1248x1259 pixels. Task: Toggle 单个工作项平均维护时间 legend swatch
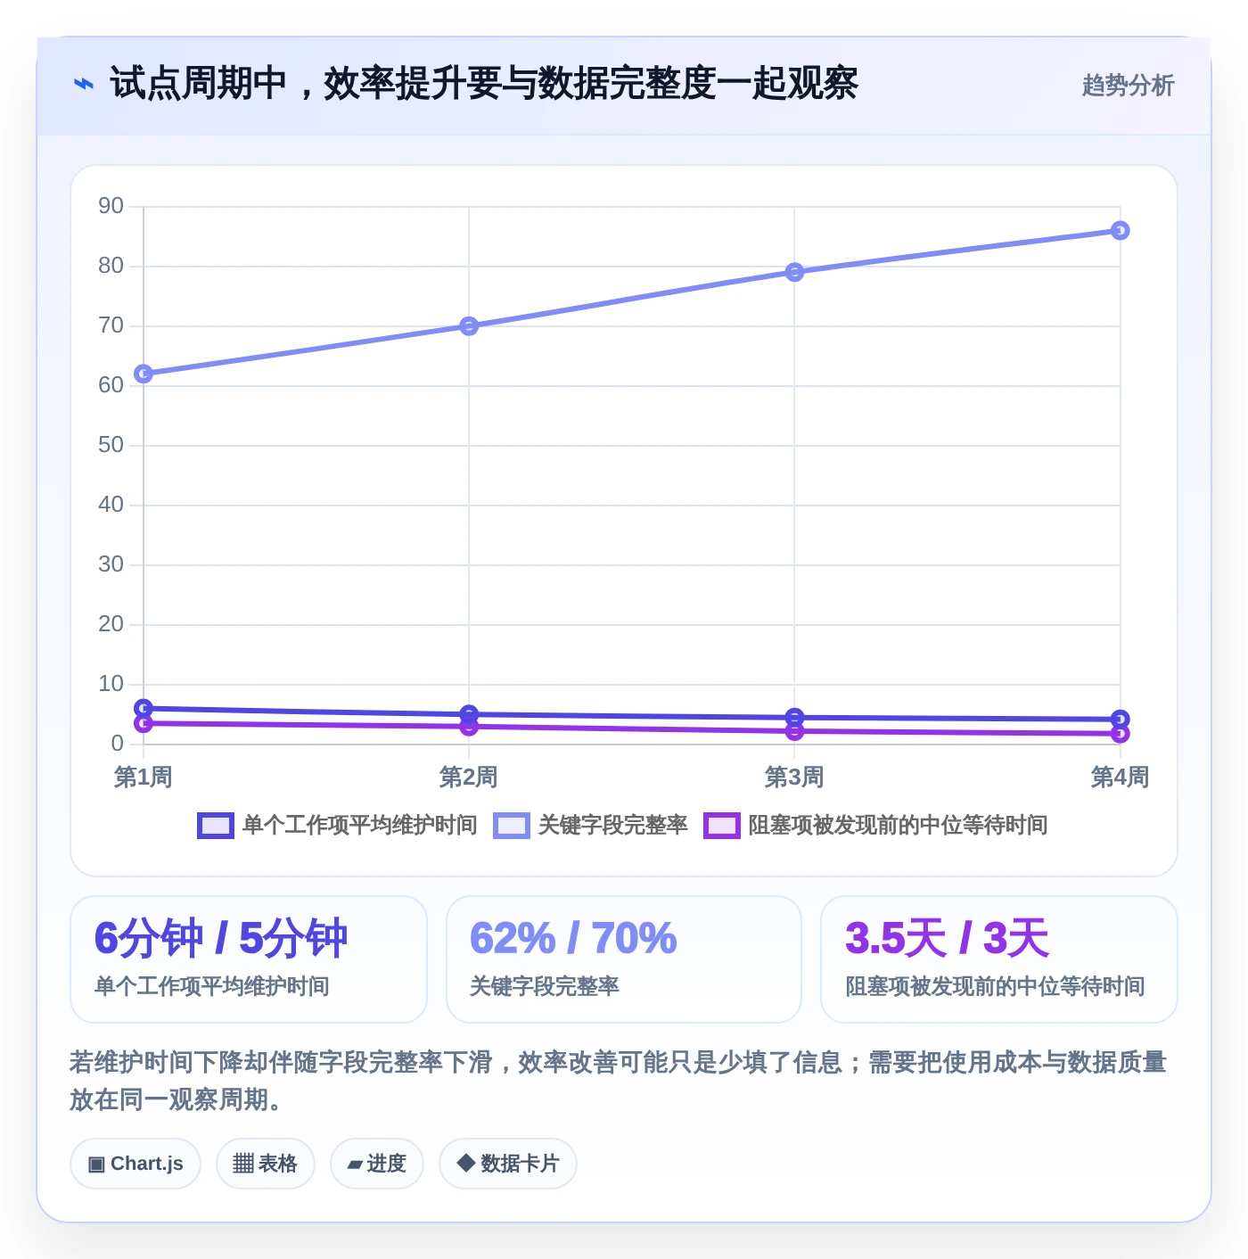click(x=216, y=826)
